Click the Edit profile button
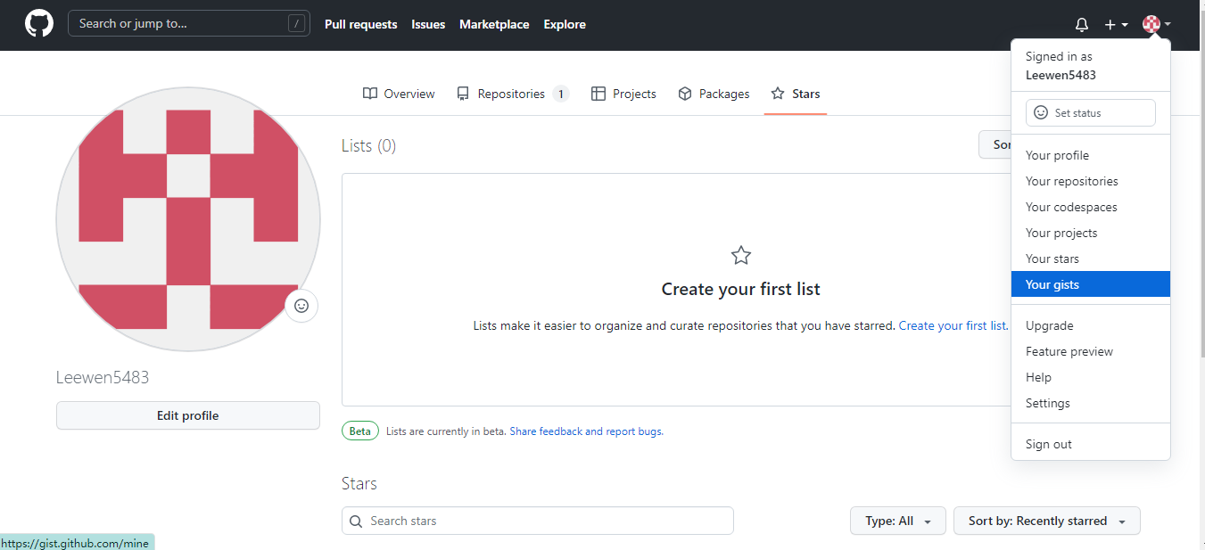Viewport: 1205px width, 550px height. pos(188,415)
